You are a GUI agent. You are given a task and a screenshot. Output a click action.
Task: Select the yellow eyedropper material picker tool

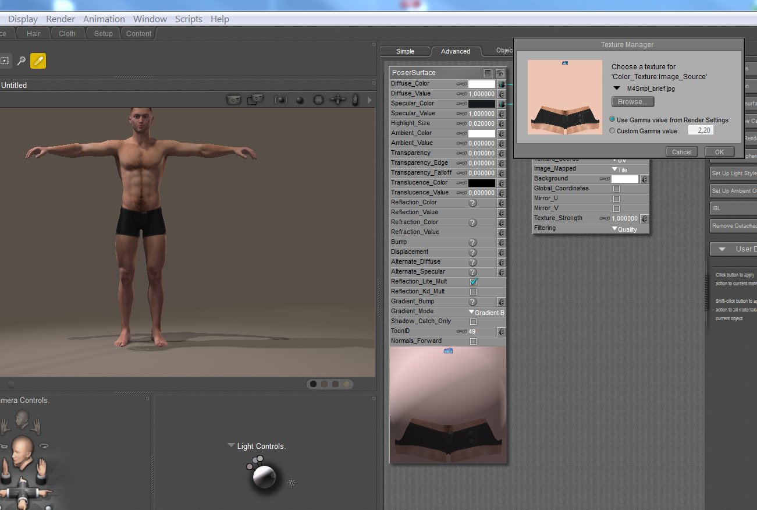pos(38,61)
